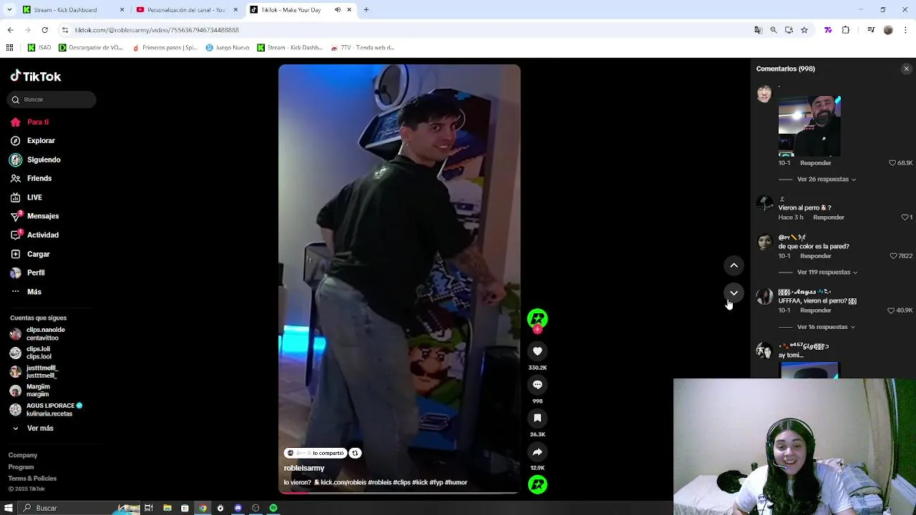
Task: Open browser zoom magnifier icon
Action: click(x=774, y=30)
